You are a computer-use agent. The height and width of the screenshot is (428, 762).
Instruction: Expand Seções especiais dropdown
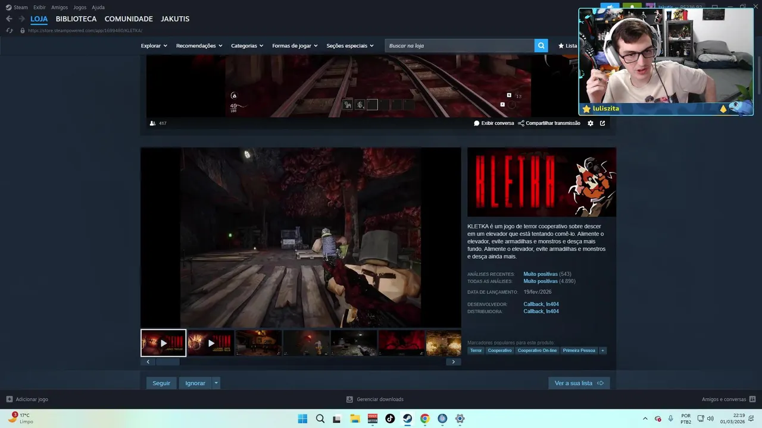click(350, 46)
